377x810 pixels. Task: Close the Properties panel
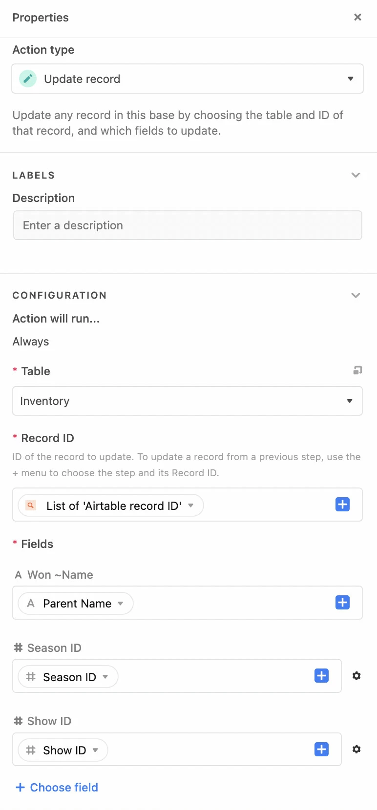[357, 17]
